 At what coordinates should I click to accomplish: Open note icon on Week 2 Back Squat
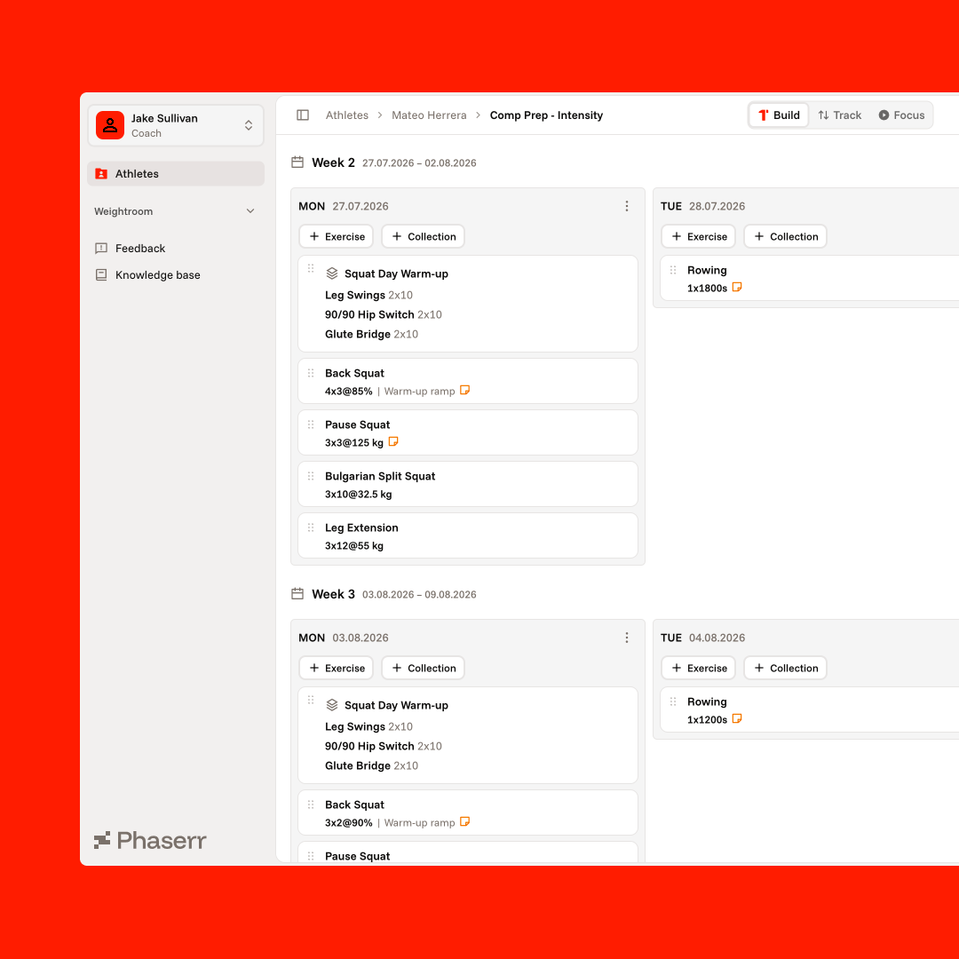pyautogui.click(x=464, y=390)
